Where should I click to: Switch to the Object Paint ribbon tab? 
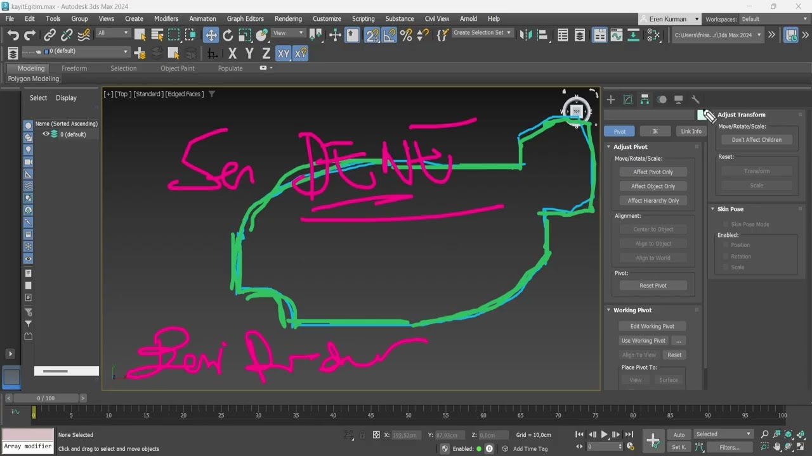click(178, 68)
